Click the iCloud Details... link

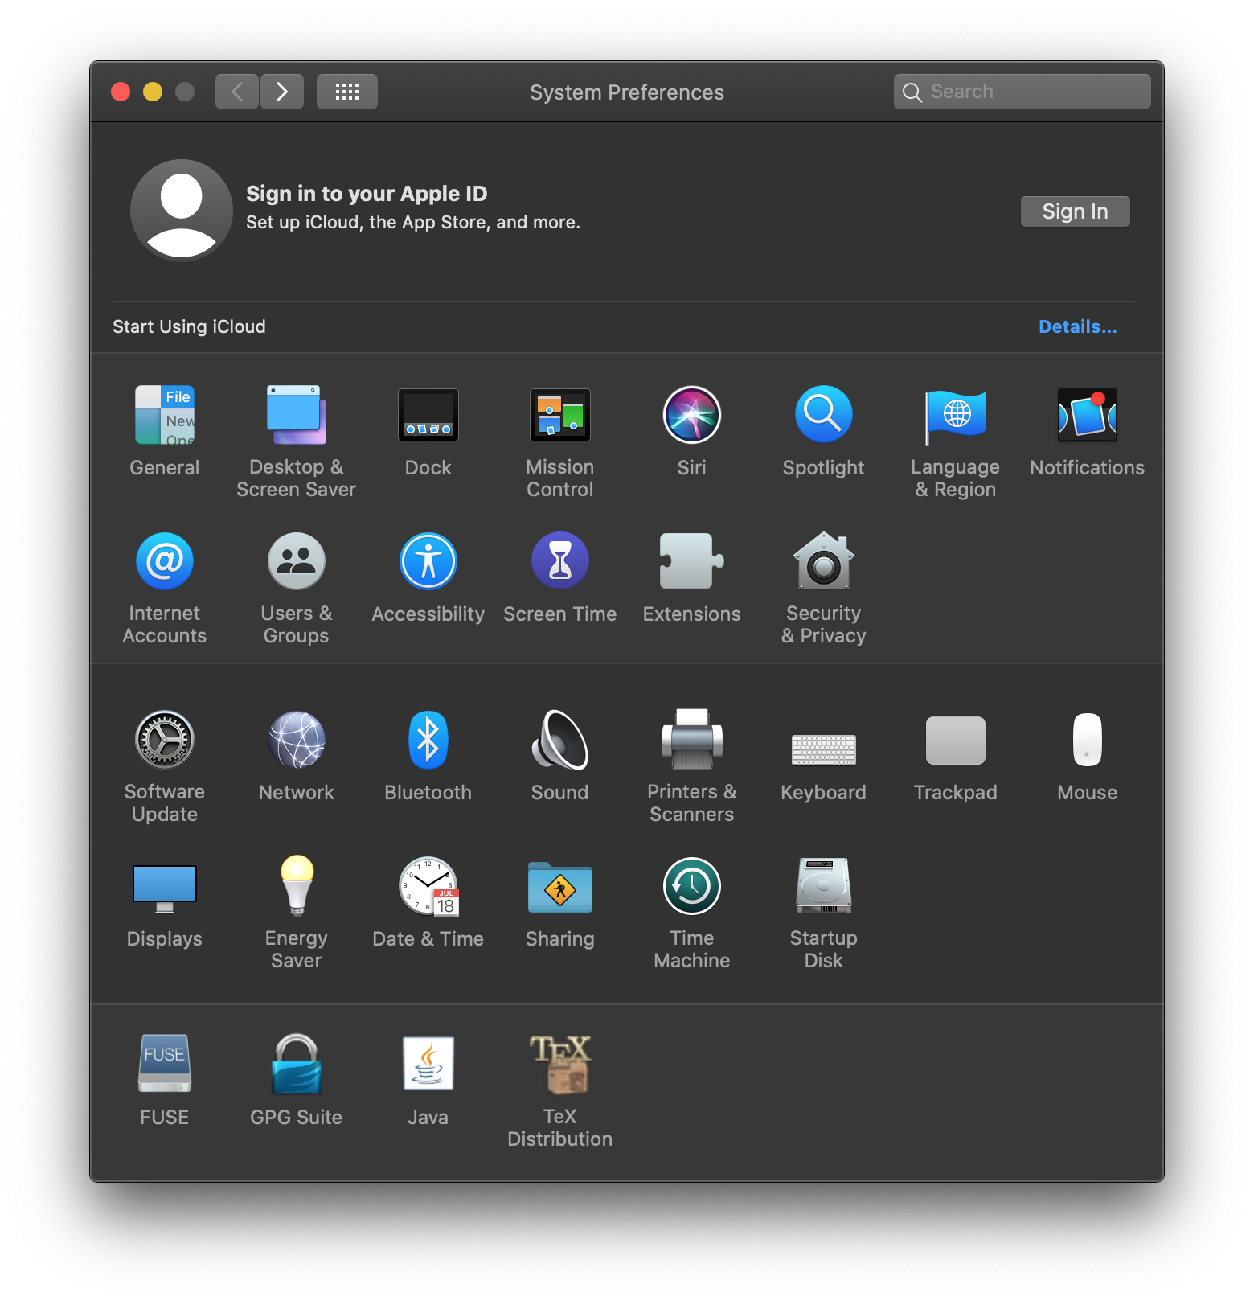coord(1078,326)
